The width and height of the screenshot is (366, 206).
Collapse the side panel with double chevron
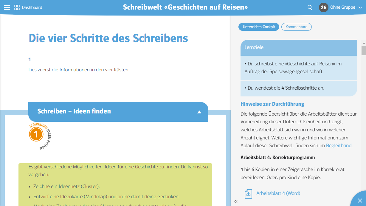[236, 202]
